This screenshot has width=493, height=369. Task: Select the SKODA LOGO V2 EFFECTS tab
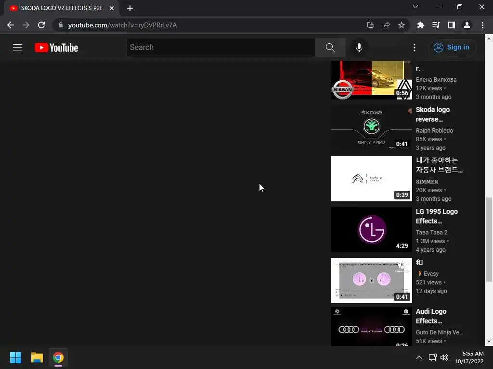[61, 8]
